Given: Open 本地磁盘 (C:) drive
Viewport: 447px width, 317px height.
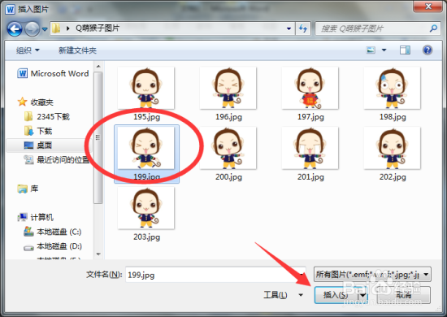Looking at the screenshot, I should [x=53, y=232].
